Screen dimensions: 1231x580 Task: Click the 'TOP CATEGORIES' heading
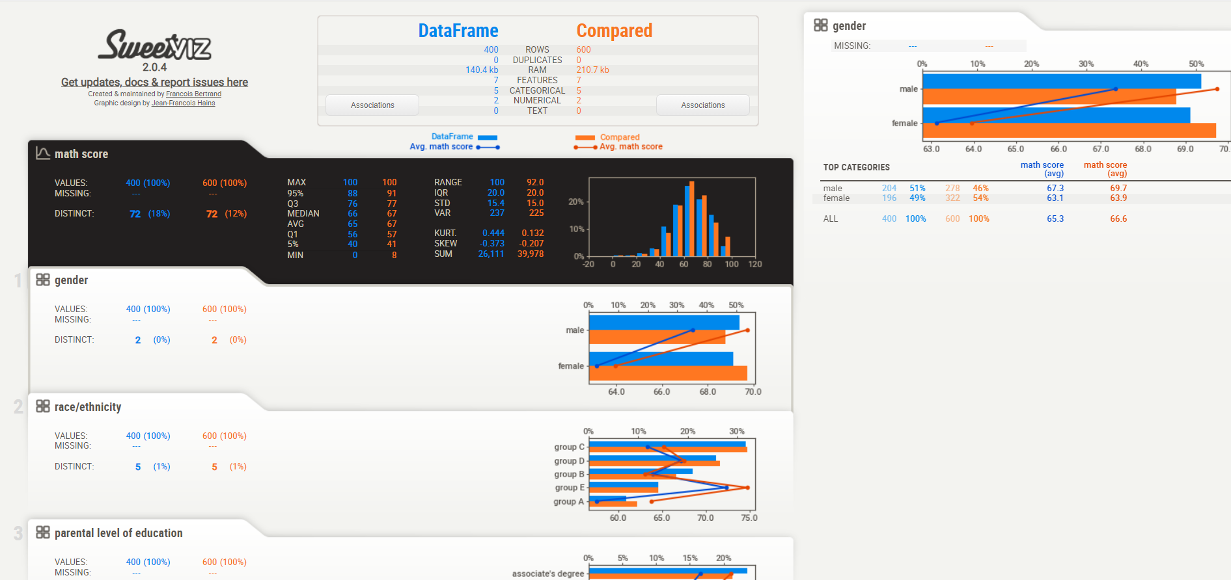(x=856, y=167)
